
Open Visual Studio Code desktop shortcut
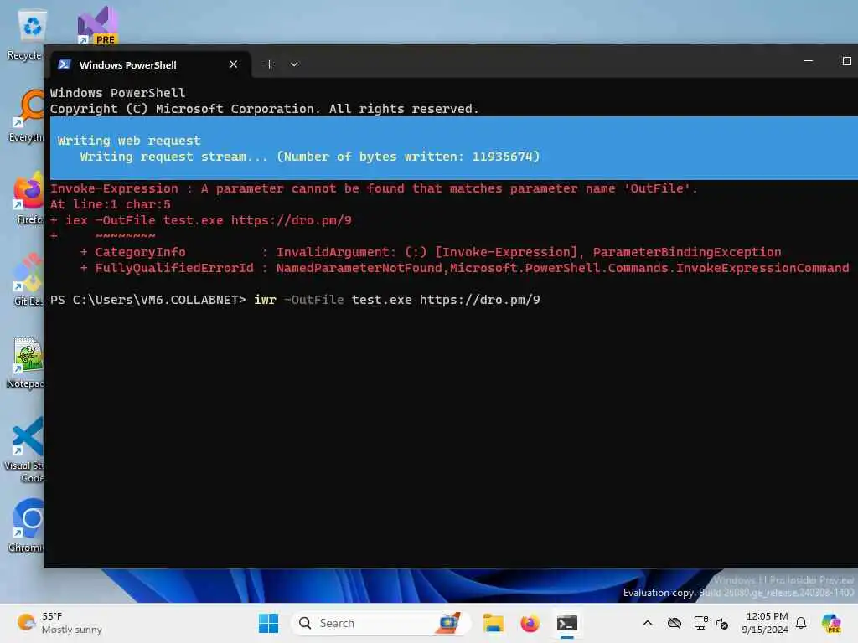(24, 450)
